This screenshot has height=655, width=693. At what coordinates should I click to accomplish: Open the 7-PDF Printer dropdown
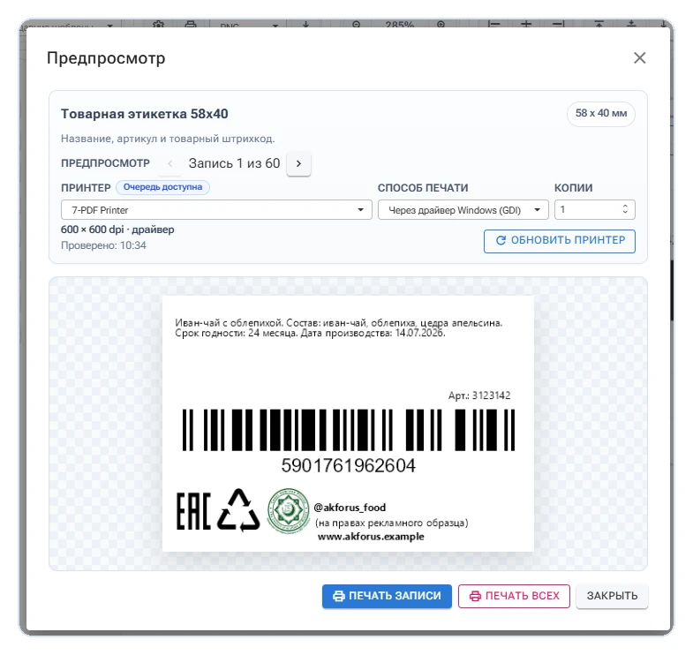pos(216,210)
